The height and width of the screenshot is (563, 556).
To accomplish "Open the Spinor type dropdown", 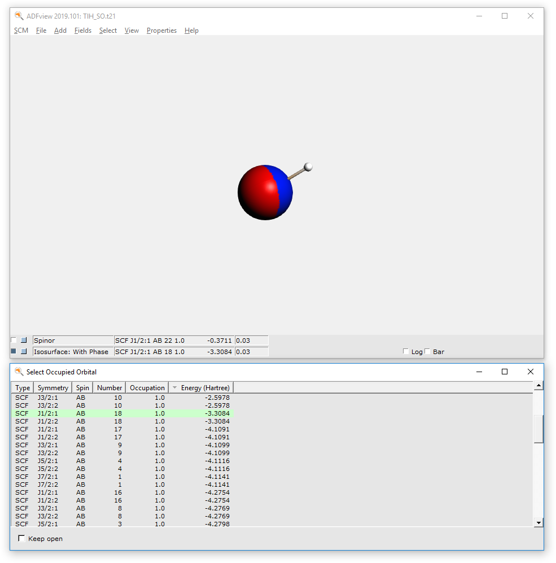I will pos(73,341).
